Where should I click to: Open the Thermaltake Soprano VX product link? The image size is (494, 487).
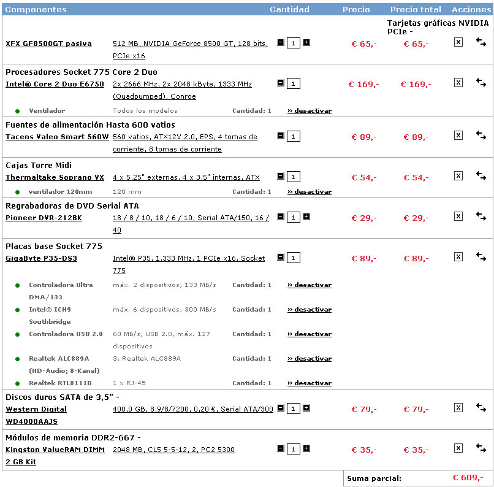tap(55, 177)
